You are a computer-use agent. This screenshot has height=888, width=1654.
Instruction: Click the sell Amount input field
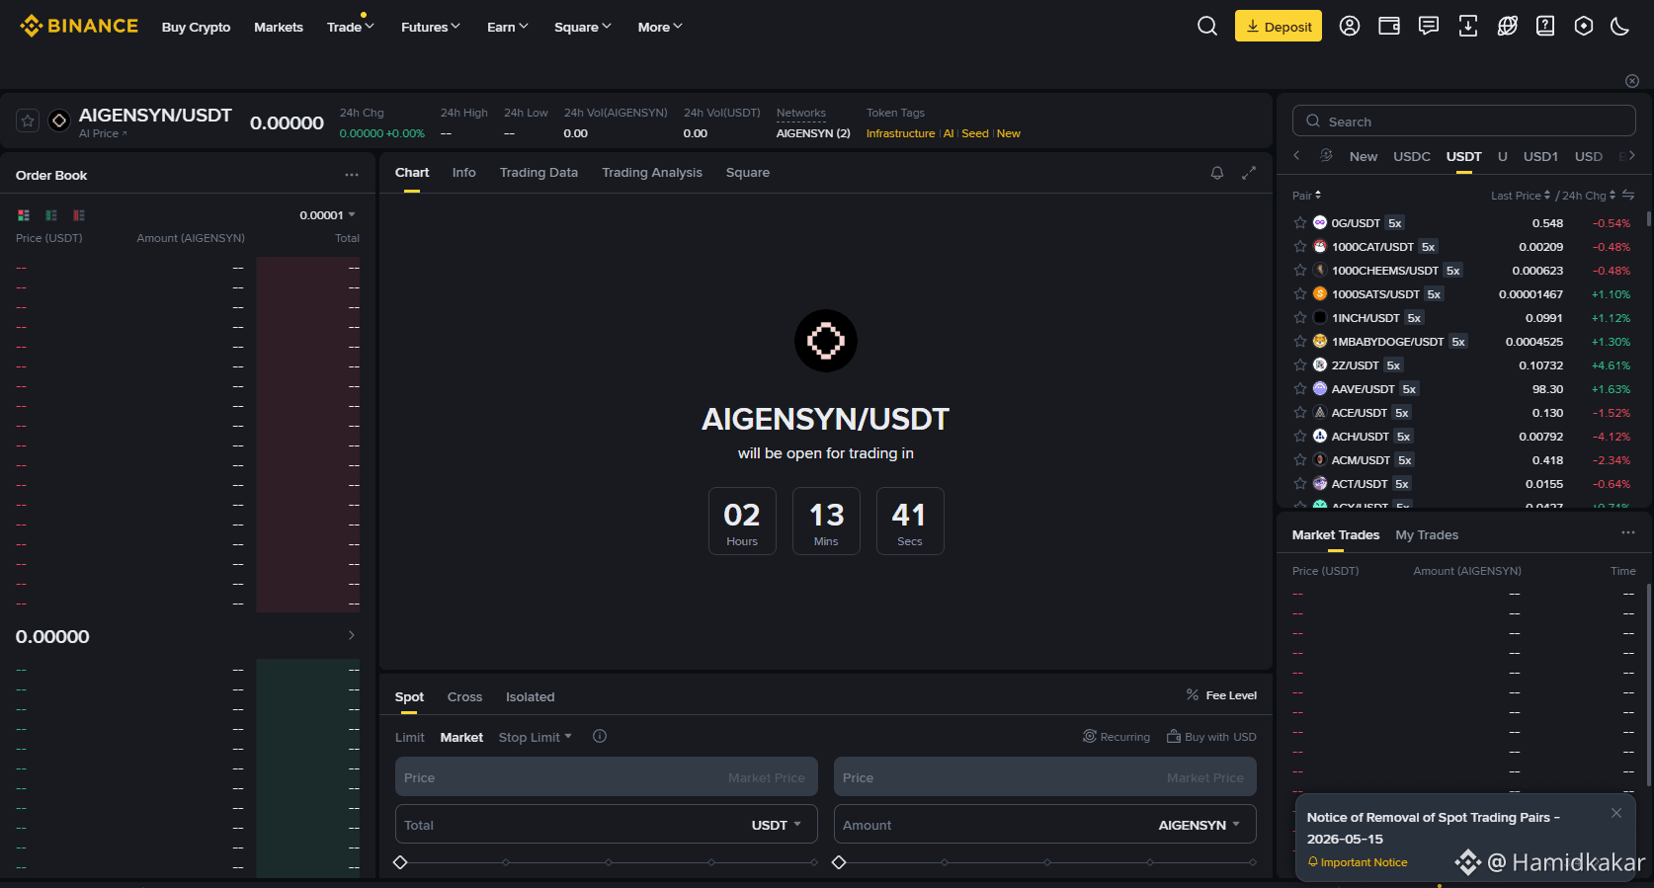coord(1045,824)
